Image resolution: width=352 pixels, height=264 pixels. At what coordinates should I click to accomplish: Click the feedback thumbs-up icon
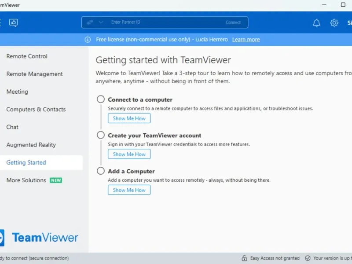tap(14, 22)
